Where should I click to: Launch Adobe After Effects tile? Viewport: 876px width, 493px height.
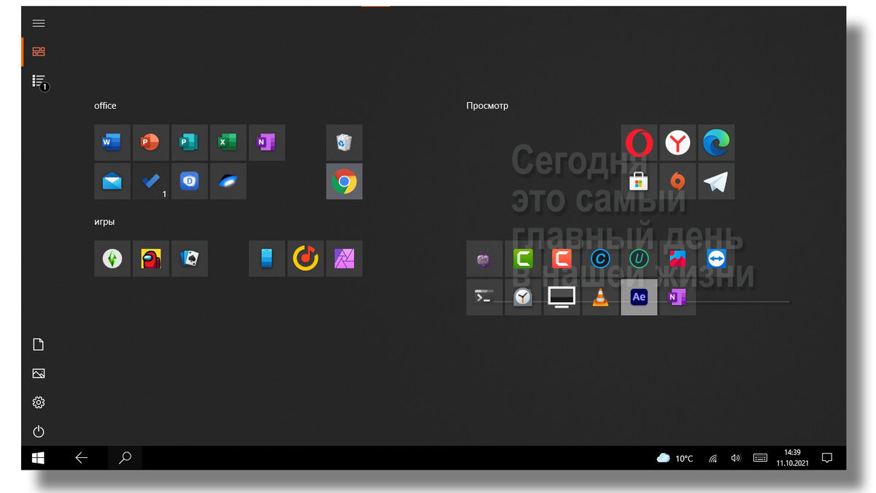639,297
